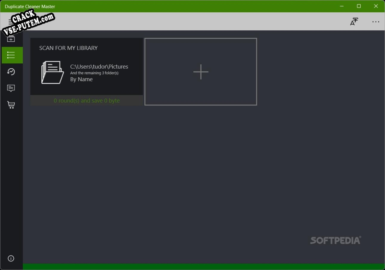Open the hamburger navigation menu
Viewport: 385px width, 270px height.
[11, 22]
